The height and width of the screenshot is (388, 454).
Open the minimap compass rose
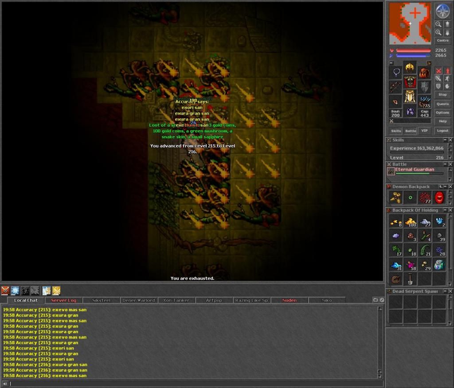442,11
